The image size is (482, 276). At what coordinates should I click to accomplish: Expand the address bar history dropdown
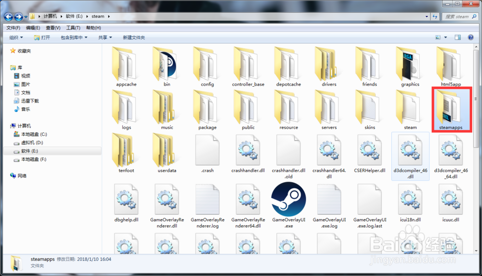(427, 16)
